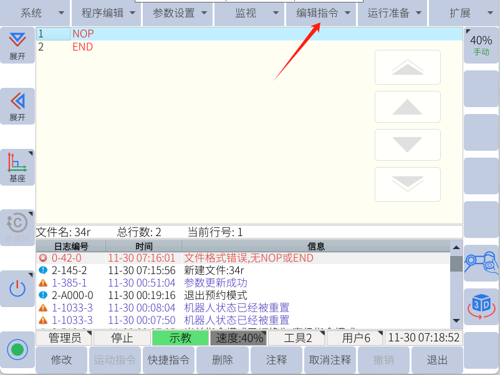Image resolution: width=500 pixels, height=375 pixels.
Task: Open the 参数设置 menu
Action: 178,13
